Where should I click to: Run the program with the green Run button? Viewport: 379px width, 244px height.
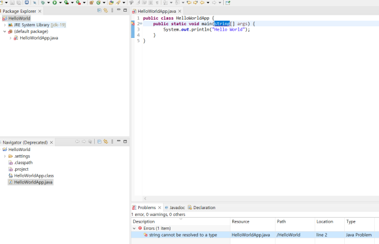(x=54, y=2)
